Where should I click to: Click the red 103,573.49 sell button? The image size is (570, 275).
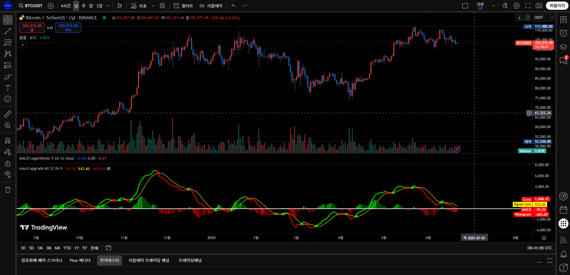pos(32,28)
